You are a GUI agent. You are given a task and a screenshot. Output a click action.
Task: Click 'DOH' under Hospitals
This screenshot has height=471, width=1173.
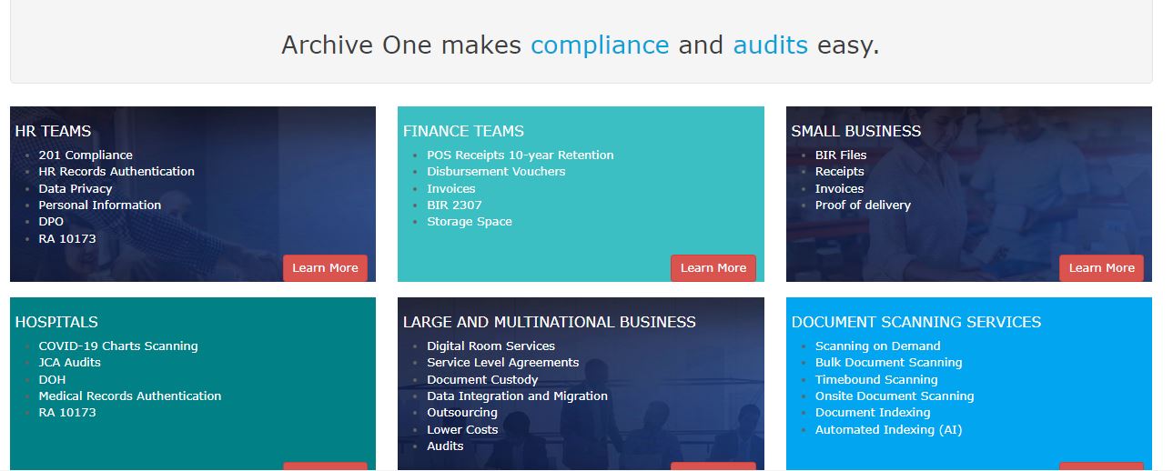point(52,380)
